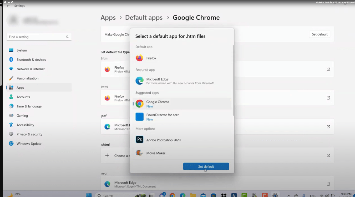355x197 pixels.
Task: Select Adobe Photoshop 2020 option
Action: pyautogui.click(x=182, y=140)
